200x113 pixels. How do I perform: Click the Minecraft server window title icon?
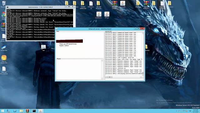57,29
